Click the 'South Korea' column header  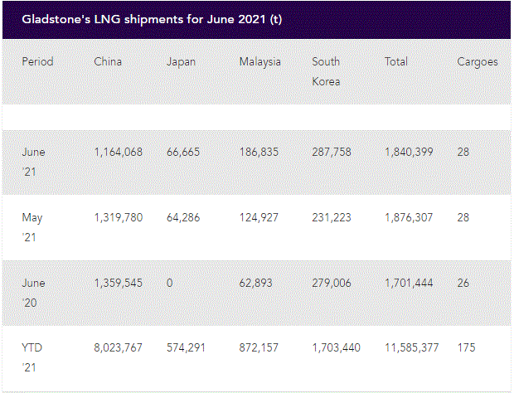click(327, 71)
